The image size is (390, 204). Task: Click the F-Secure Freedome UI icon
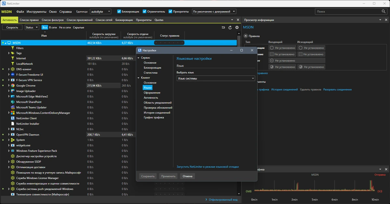pyautogui.click(x=13, y=75)
